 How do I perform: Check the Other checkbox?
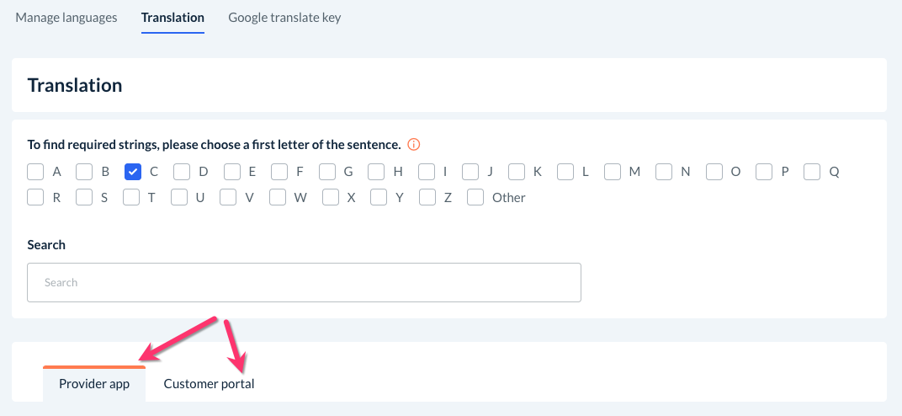pos(475,198)
